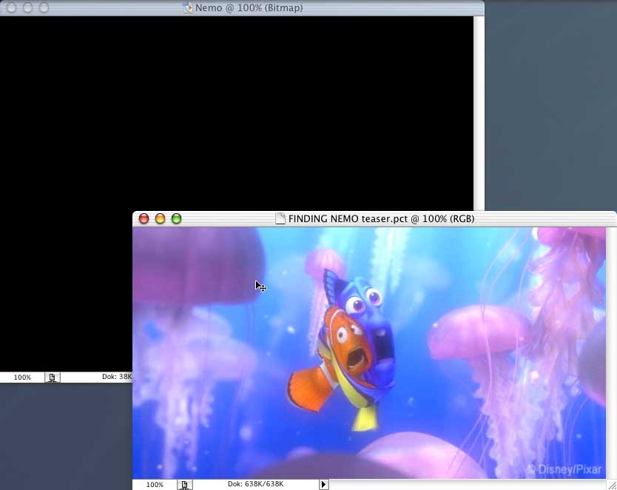Click the 100% zoom field in FINDING NEMO window
The height and width of the screenshot is (490, 617).
coord(155,485)
